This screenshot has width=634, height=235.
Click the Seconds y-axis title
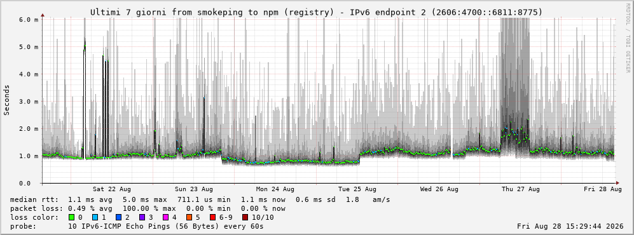click(x=7, y=100)
